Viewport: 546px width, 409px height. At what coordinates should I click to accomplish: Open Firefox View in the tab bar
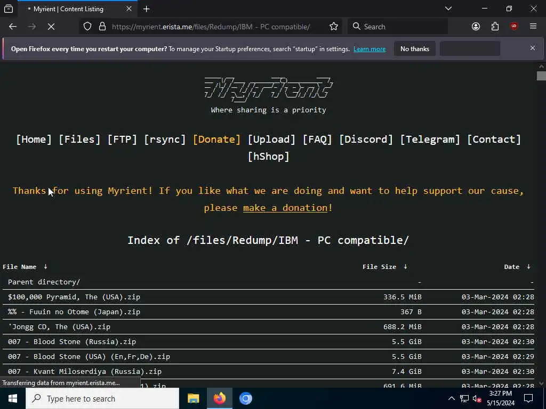[9, 9]
